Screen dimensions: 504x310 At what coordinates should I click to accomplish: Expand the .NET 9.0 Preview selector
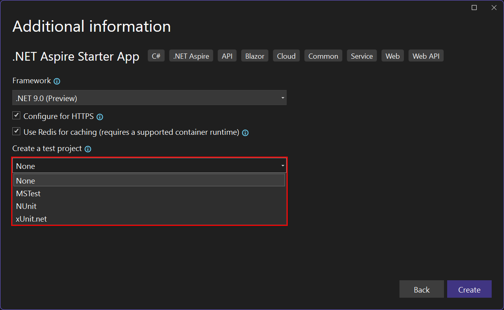click(x=282, y=98)
